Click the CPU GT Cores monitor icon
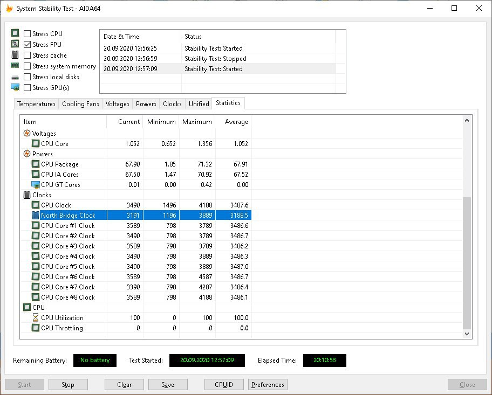Screen dimensions: 492x395 pos(36,185)
